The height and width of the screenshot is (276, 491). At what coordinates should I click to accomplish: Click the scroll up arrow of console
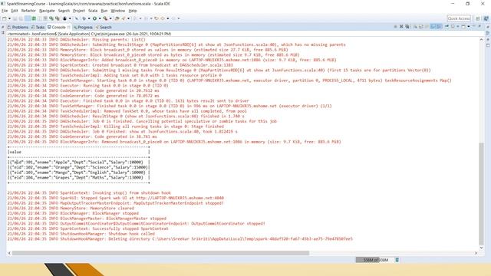tap(481, 40)
